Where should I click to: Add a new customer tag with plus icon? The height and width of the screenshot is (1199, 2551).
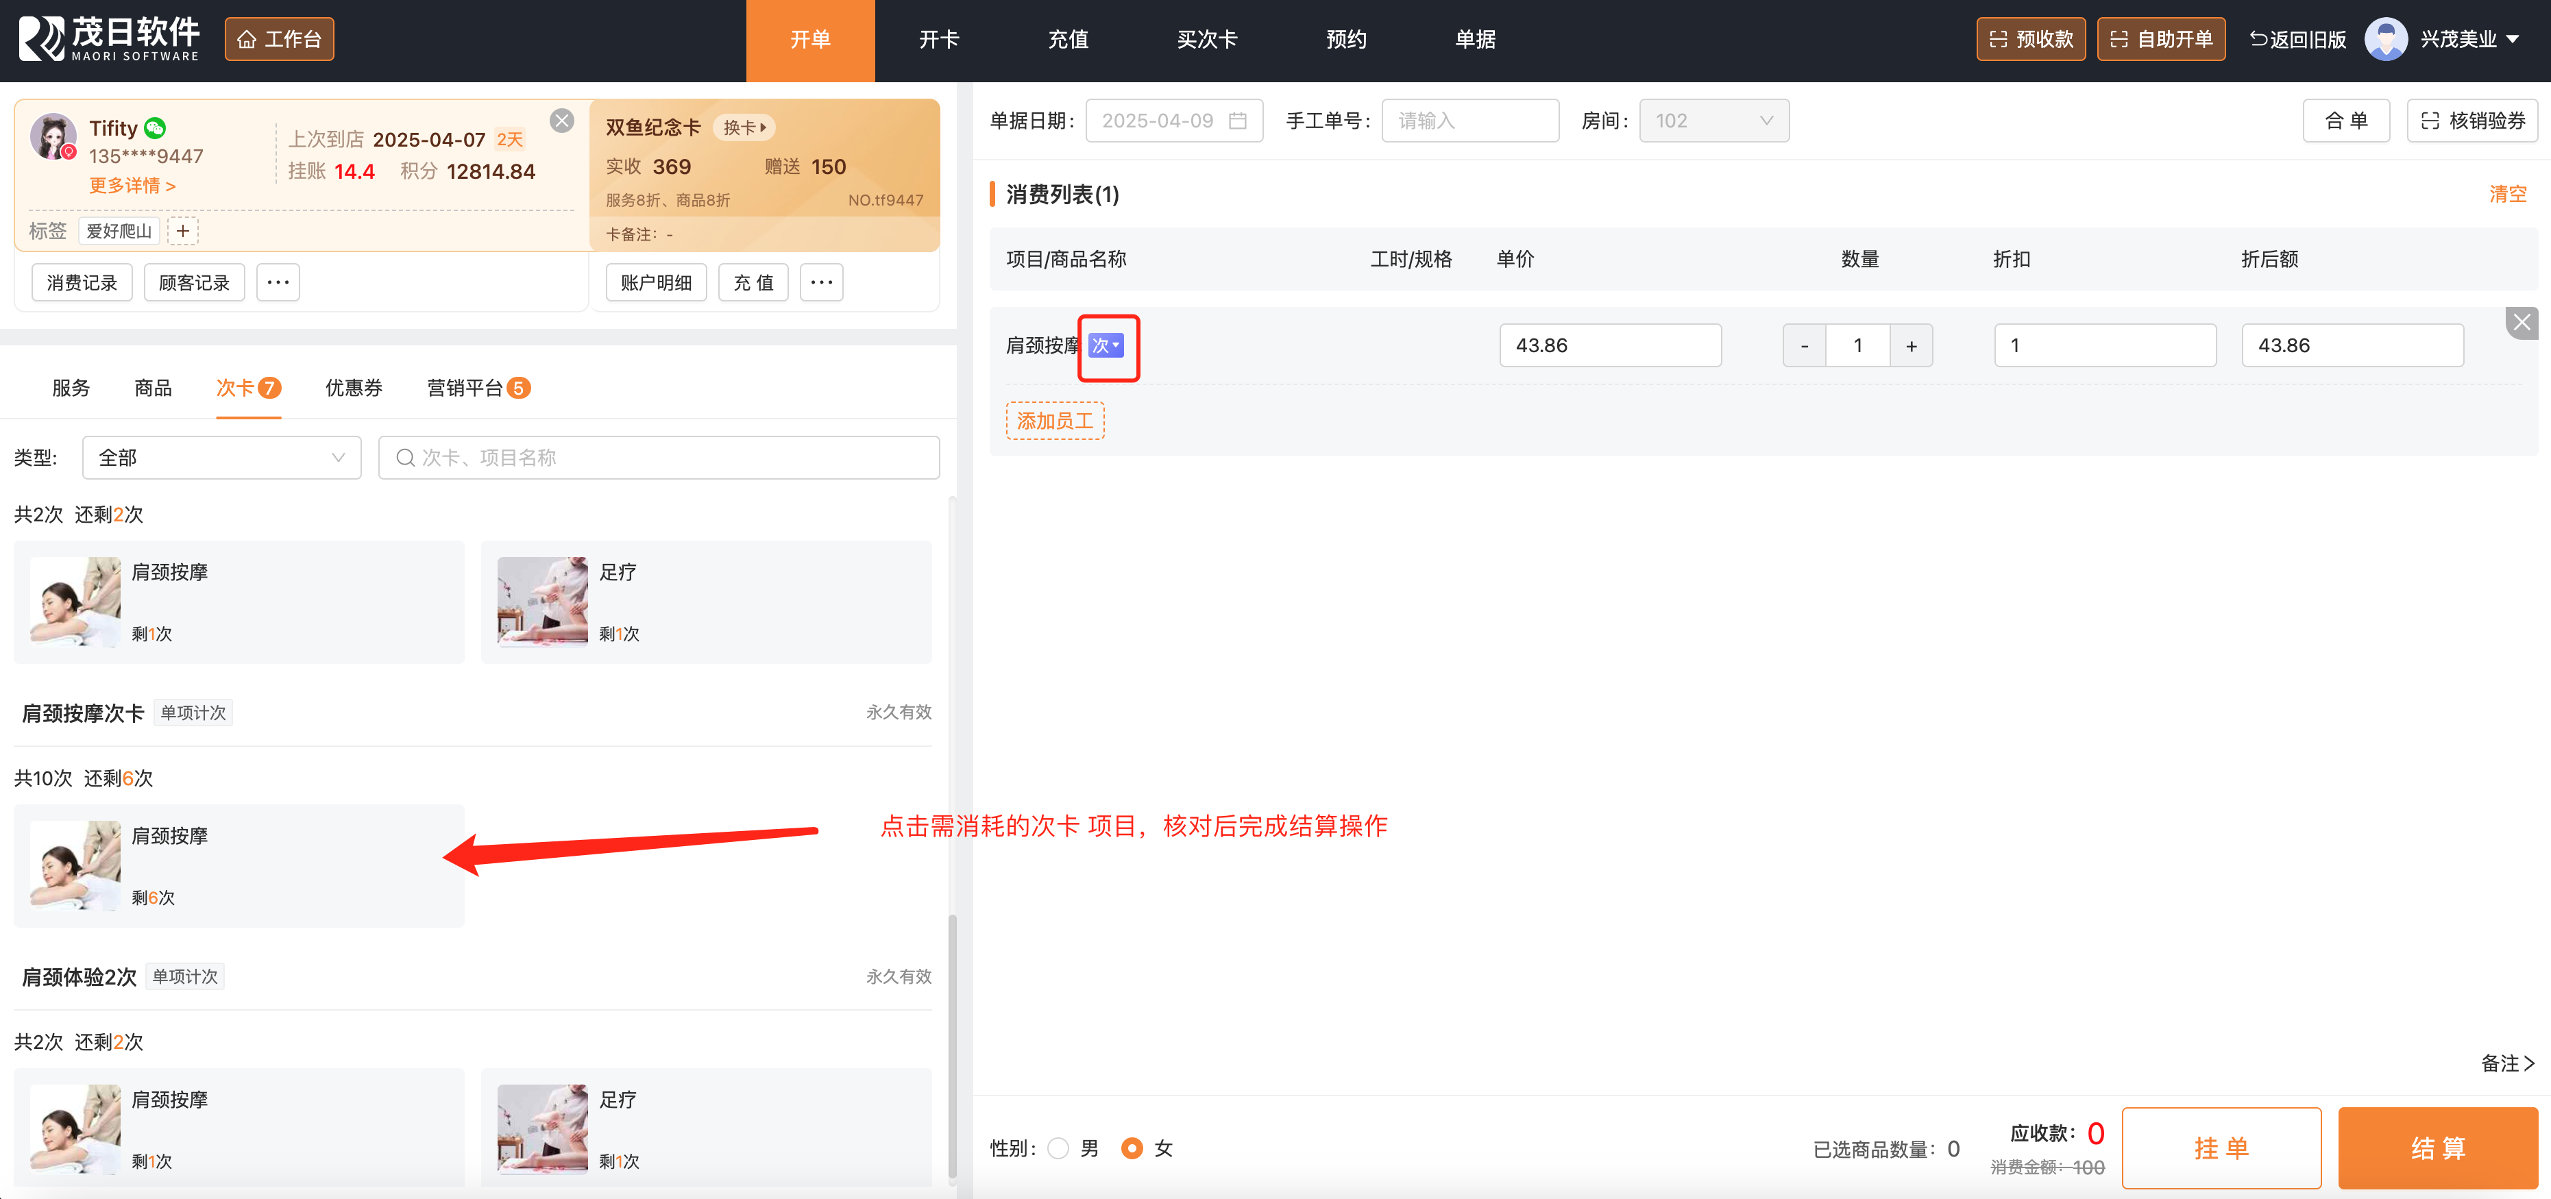coord(183,231)
